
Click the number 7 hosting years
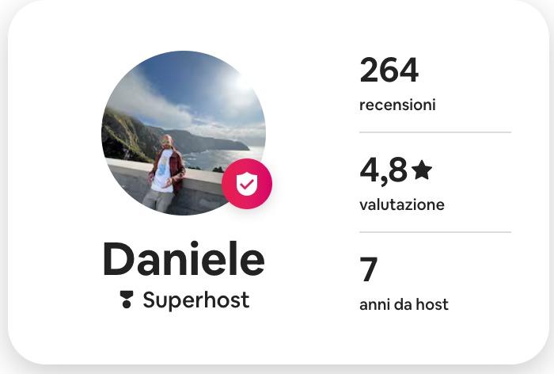coord(369,269)
